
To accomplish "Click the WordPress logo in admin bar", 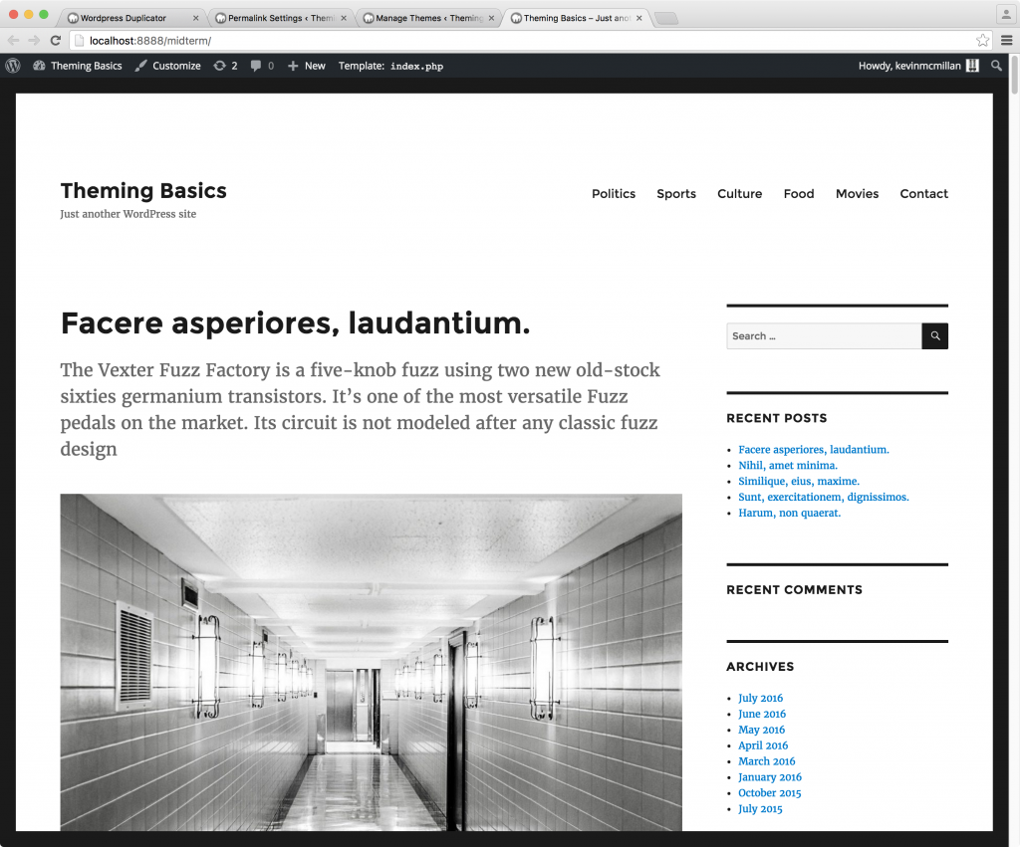I will tap(13, 66).
